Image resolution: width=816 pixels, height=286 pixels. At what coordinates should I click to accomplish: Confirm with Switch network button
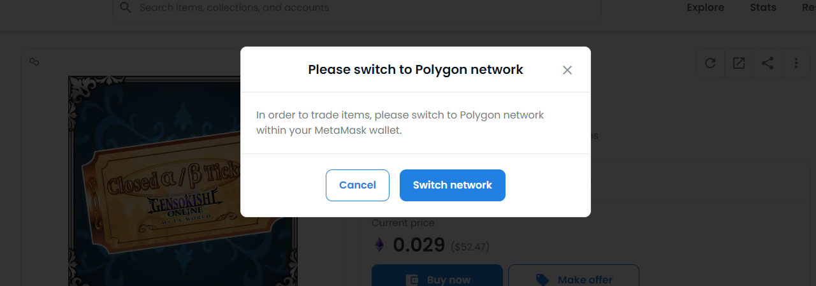pos(452,185)
